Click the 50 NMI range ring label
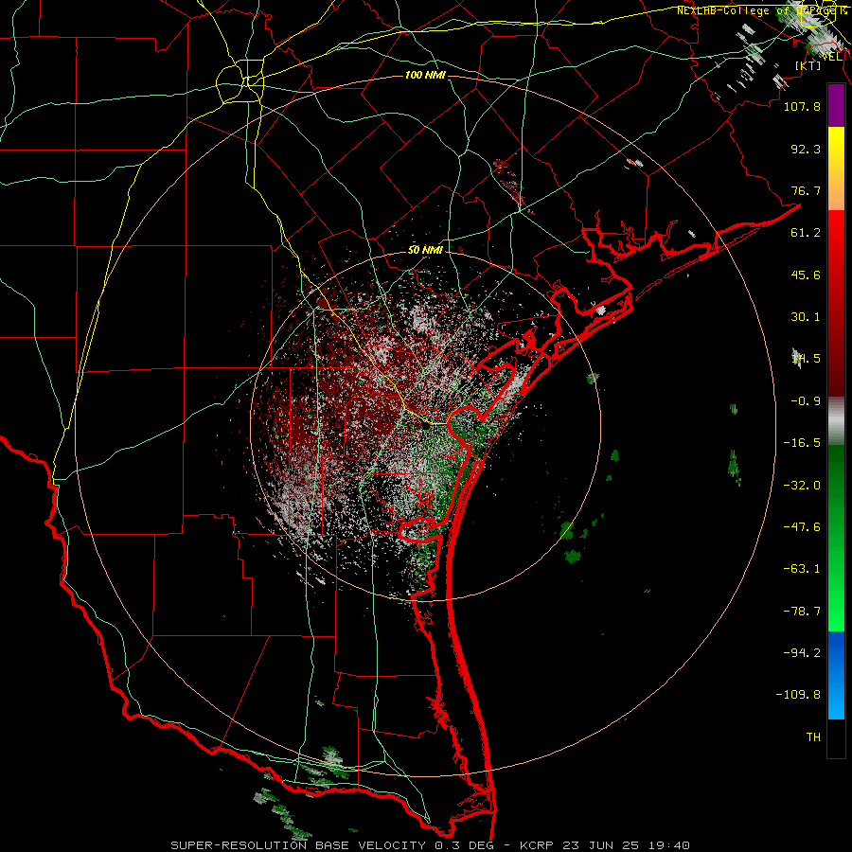Viewport: 852px width, 852px height. pos(425,250)
